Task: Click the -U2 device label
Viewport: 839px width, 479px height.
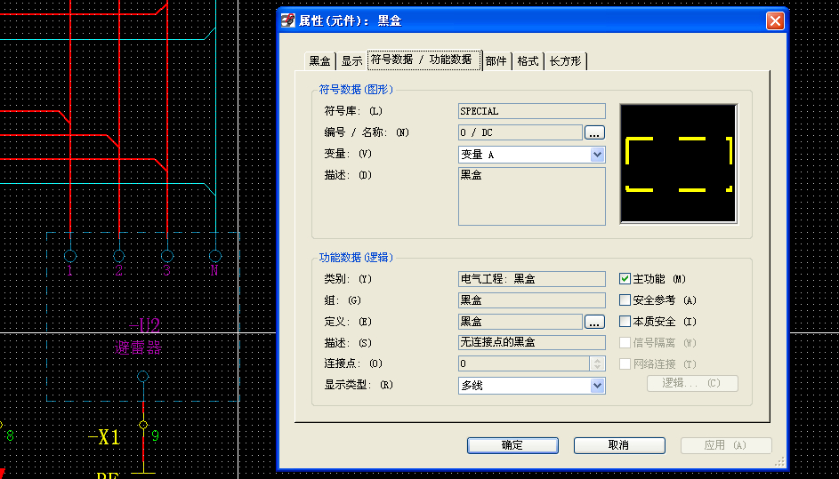Action: 144,325
